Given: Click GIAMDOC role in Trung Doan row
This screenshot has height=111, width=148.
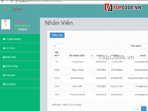Looking at the screenshot, I should click(101, 62).
